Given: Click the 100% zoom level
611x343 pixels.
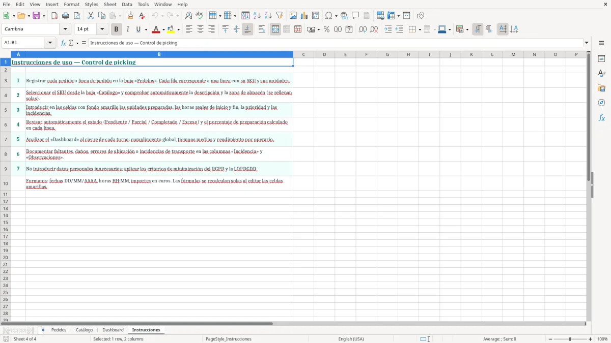Looking at the screenshot, I should (602, 339).
